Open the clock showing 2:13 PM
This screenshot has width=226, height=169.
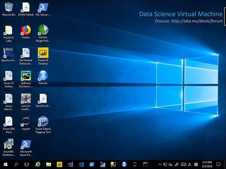(207, 164)
